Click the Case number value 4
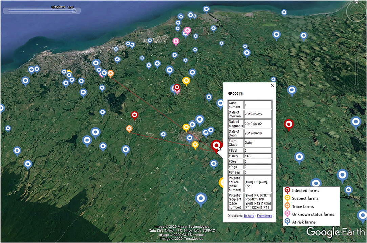The width and height of the screenshot is (367, 243). point(258,105)
